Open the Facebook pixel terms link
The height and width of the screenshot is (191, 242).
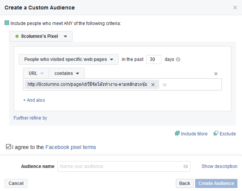tap(71, 147)
